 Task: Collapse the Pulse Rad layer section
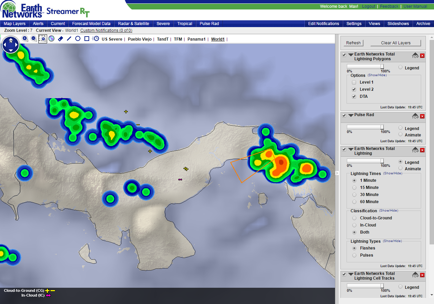click(351, 115)
